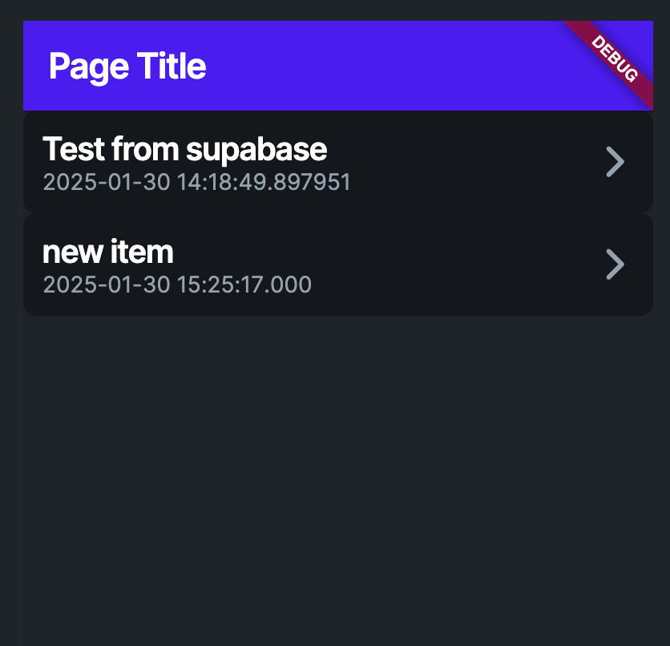This screenshot has width=670, height=646.
Task: Select the bold 'Test from supabase' title
Action: click(185, 150)
